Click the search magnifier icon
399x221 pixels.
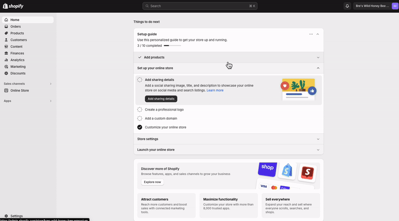[x=147, y=6]
